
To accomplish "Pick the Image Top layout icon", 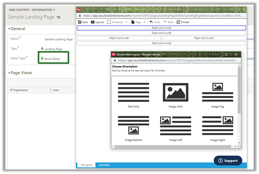I will click(217, 92).
